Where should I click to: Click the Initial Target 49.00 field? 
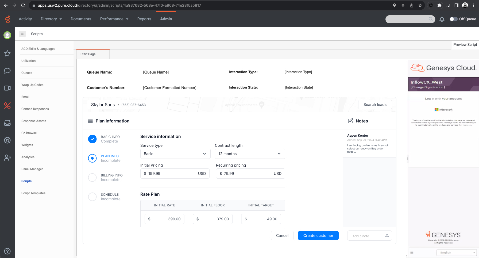click(261, 219)
